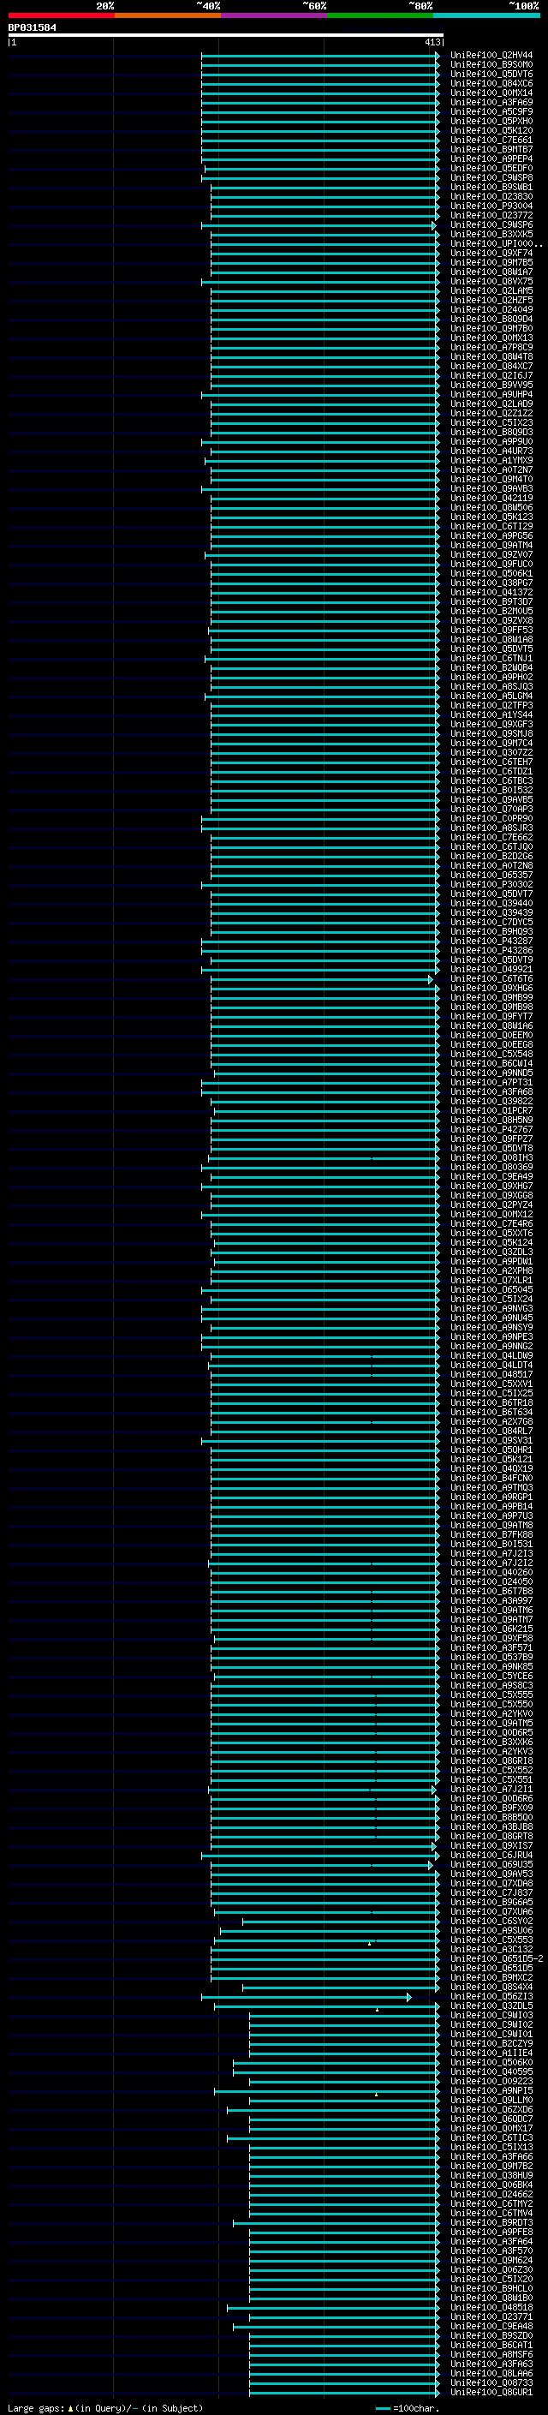Select label UniRef100_Q56ZI3
The height and width of the screenshot is (2415, 548).
(491, 1995)
